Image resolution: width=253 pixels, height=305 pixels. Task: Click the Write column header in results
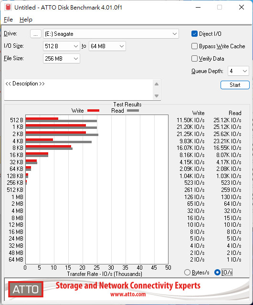point(199,113)
